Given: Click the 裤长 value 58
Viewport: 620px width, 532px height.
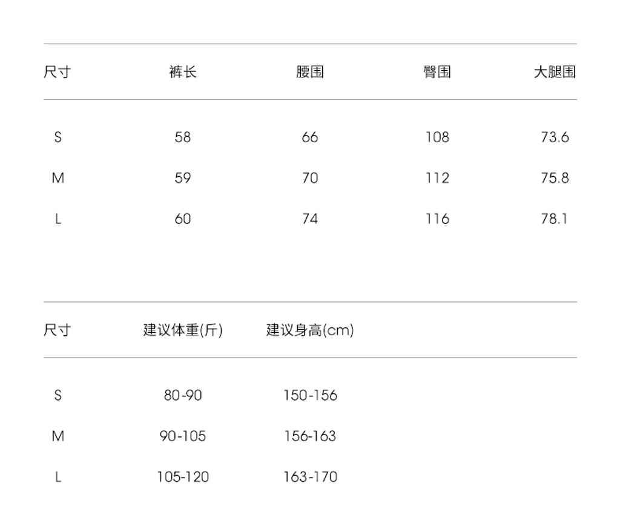Looking at the screenshot, I should 183,137.
